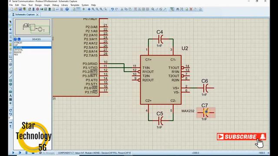Click the No Messages status indicator

(x=47, y=153)
